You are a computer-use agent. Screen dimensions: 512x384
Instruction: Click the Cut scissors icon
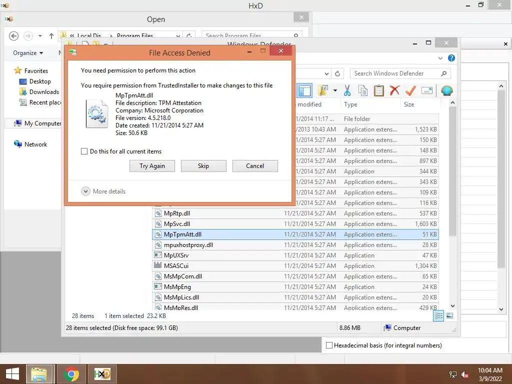click(x=347, y=90)
